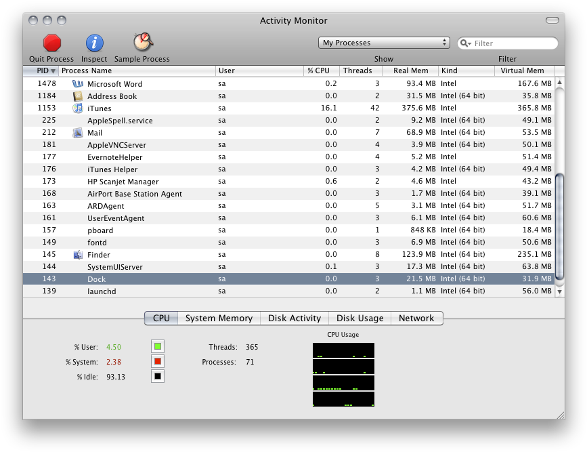Click the % System 2.38 value
The height and width of the screenshot is (452, 587).
114,362
